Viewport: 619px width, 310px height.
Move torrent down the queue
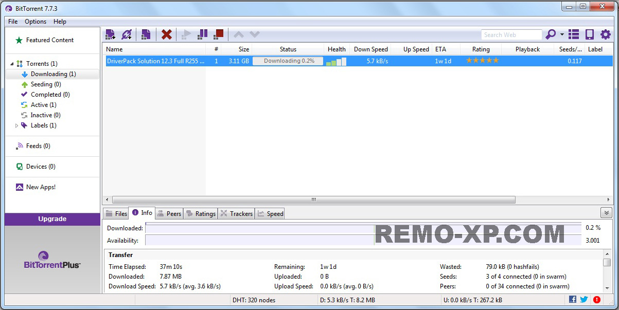tap(255, 34)
